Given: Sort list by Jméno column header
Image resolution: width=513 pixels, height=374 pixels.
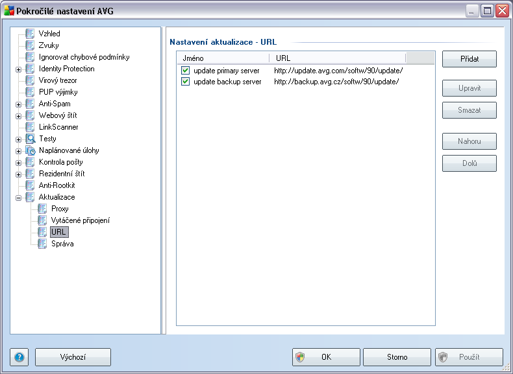Looking at the screenshot, I should point(223,58).
